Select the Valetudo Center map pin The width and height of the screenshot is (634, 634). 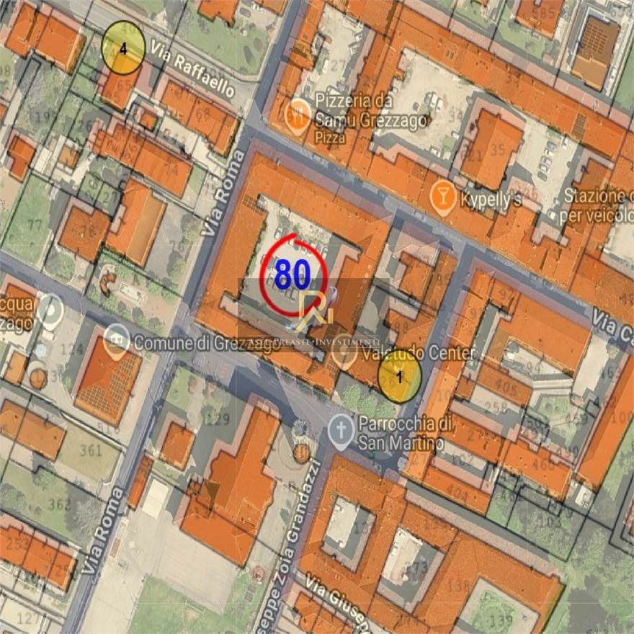tap(345, 356)
